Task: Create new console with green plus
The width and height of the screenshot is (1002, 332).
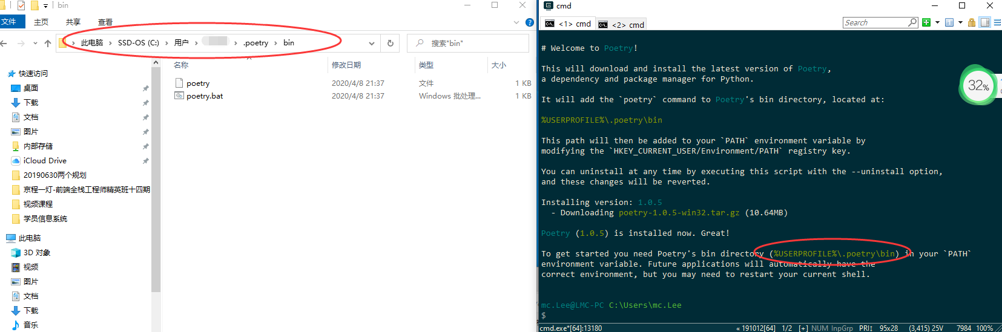Action: coord(926,22)
